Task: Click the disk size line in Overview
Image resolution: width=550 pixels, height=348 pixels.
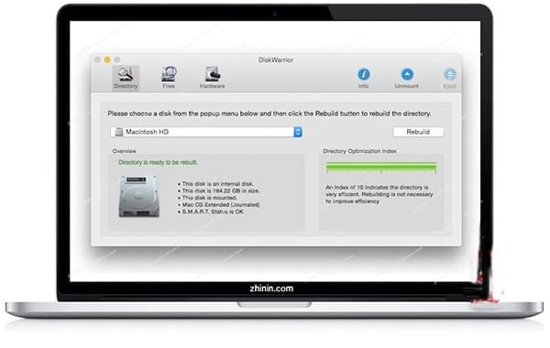Action: click(219, 190)
